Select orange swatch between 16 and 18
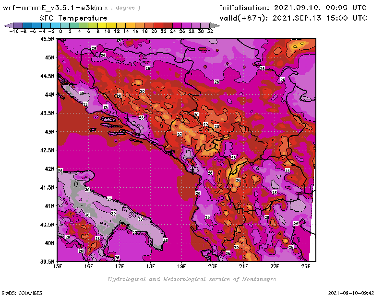 [x=140, y=25]
